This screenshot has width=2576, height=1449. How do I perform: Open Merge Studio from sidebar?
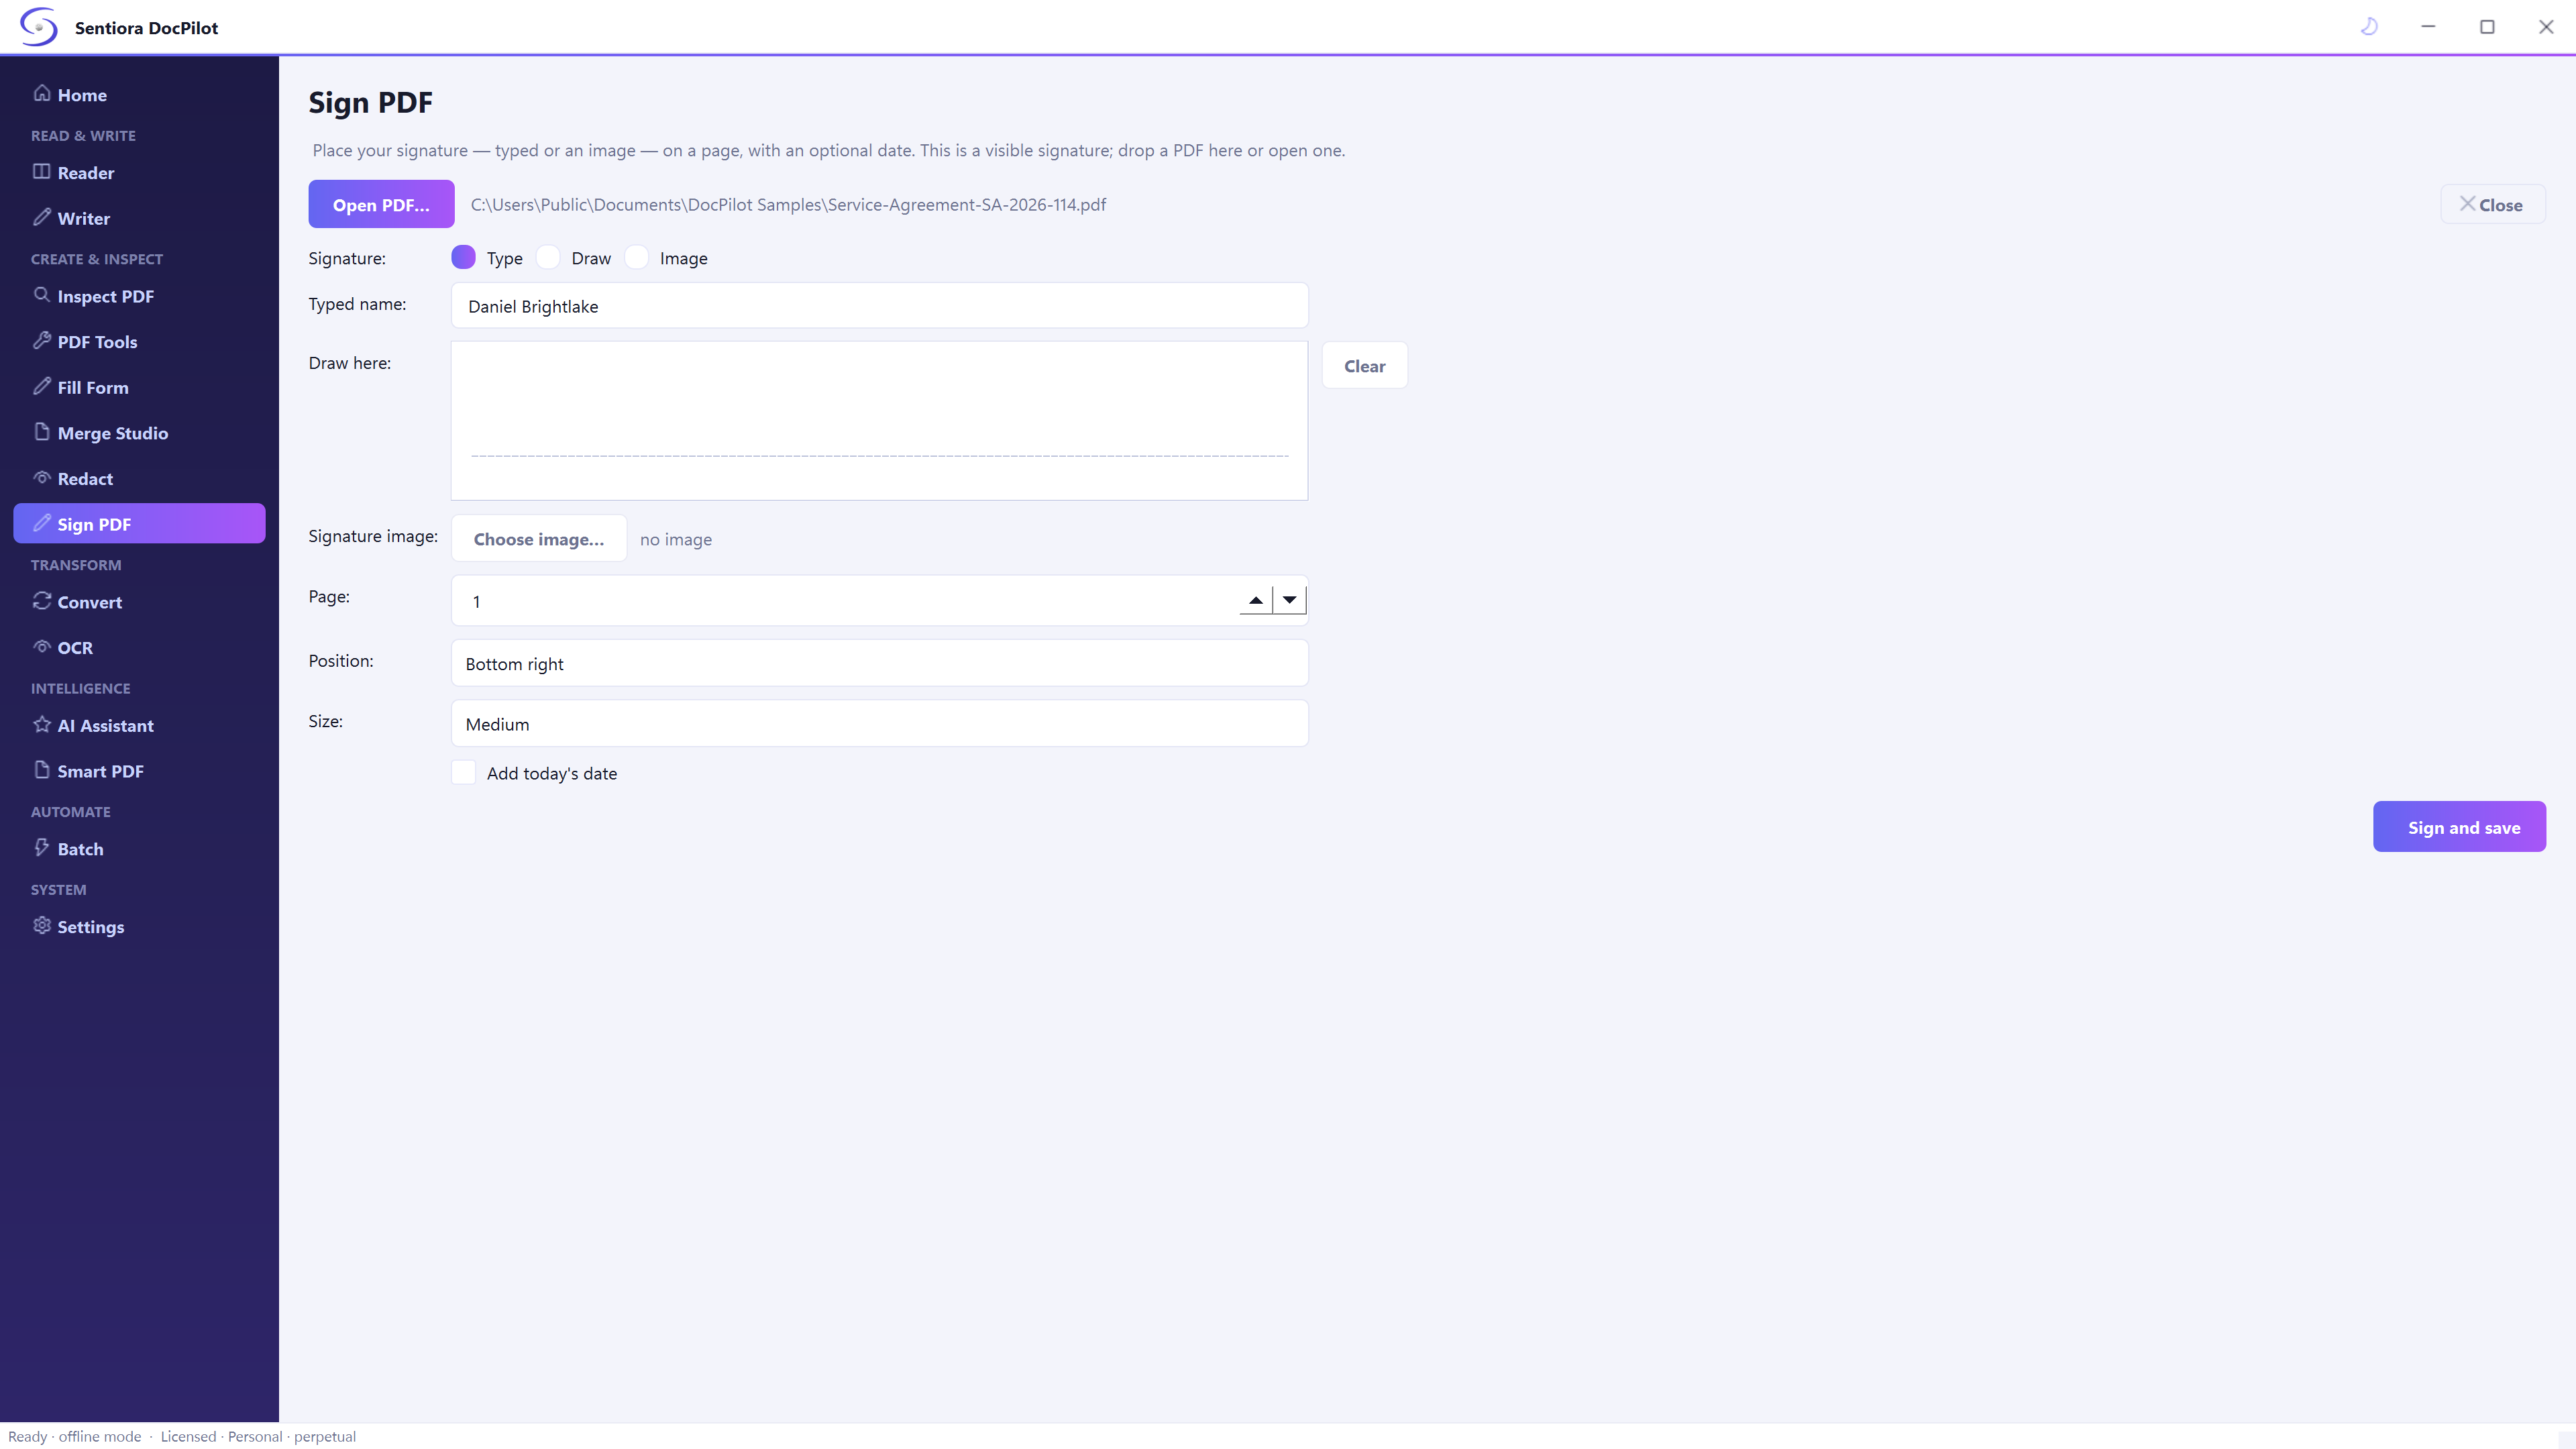[139, 433]
